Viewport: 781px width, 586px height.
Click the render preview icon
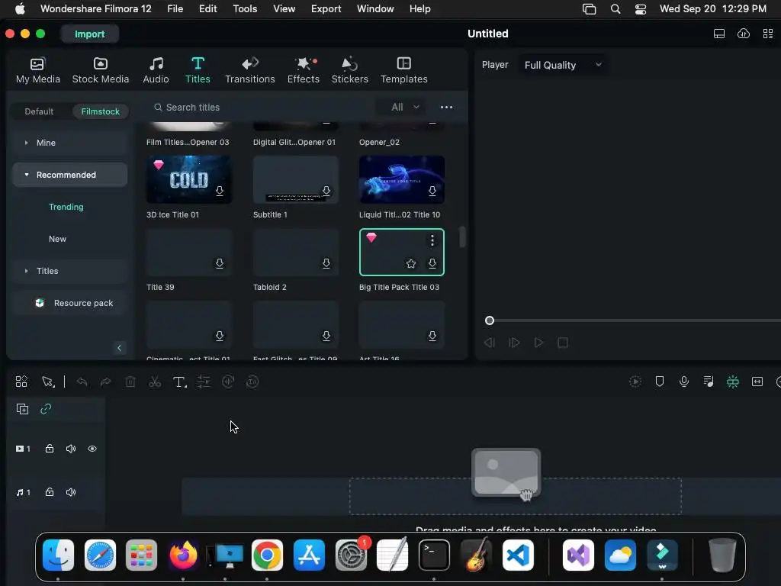coord(635,382)
